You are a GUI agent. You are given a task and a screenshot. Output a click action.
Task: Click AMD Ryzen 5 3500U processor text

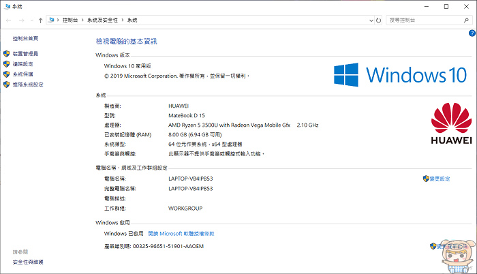pos(230,125)
